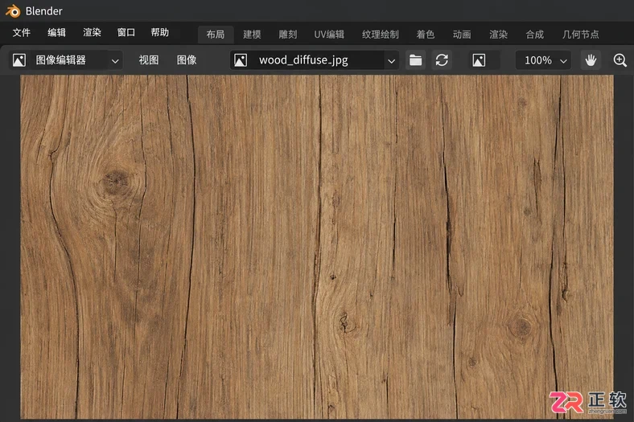Switch to the 布局 workspace tab
Image resolution: width=634 pixels, height=422 pixels.
[x=216, y=35]
